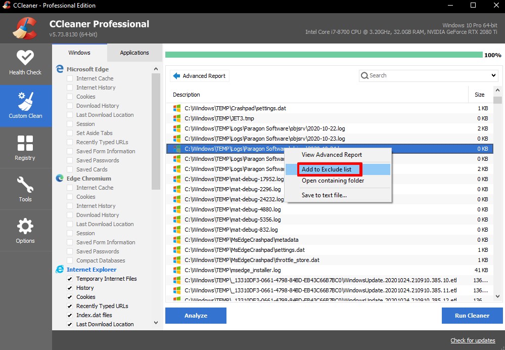Click down arrow of cleaner list scrollbar
The width and height of the screenshot is (505, 350).
click(x=156, y=323)
